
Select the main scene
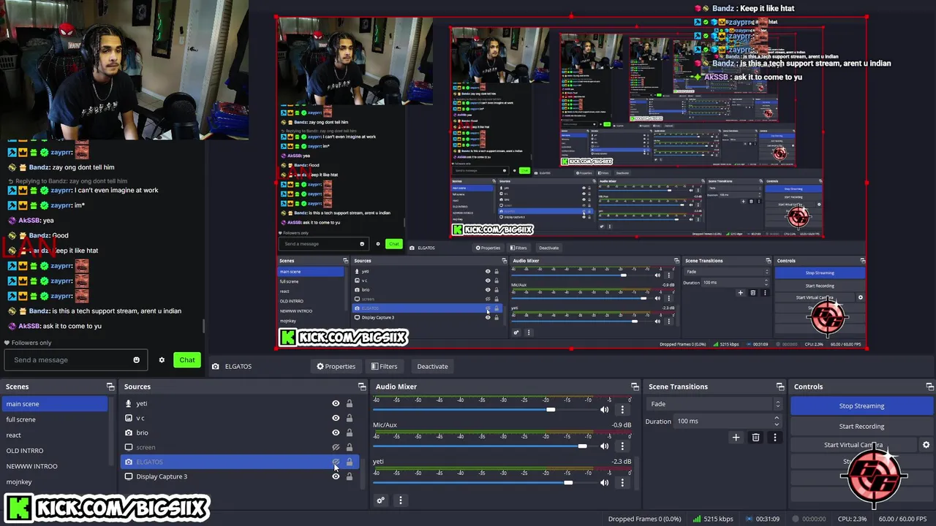point(56,404)
